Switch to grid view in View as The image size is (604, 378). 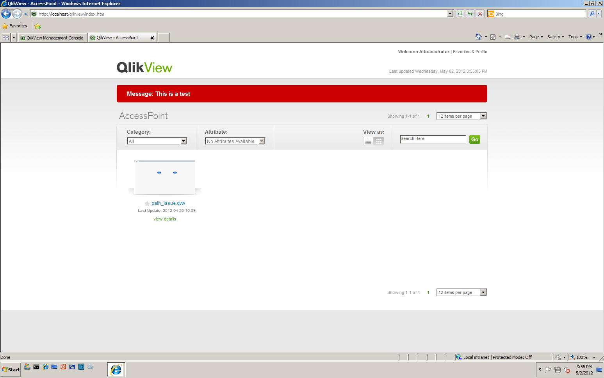(x=379, y=141)
